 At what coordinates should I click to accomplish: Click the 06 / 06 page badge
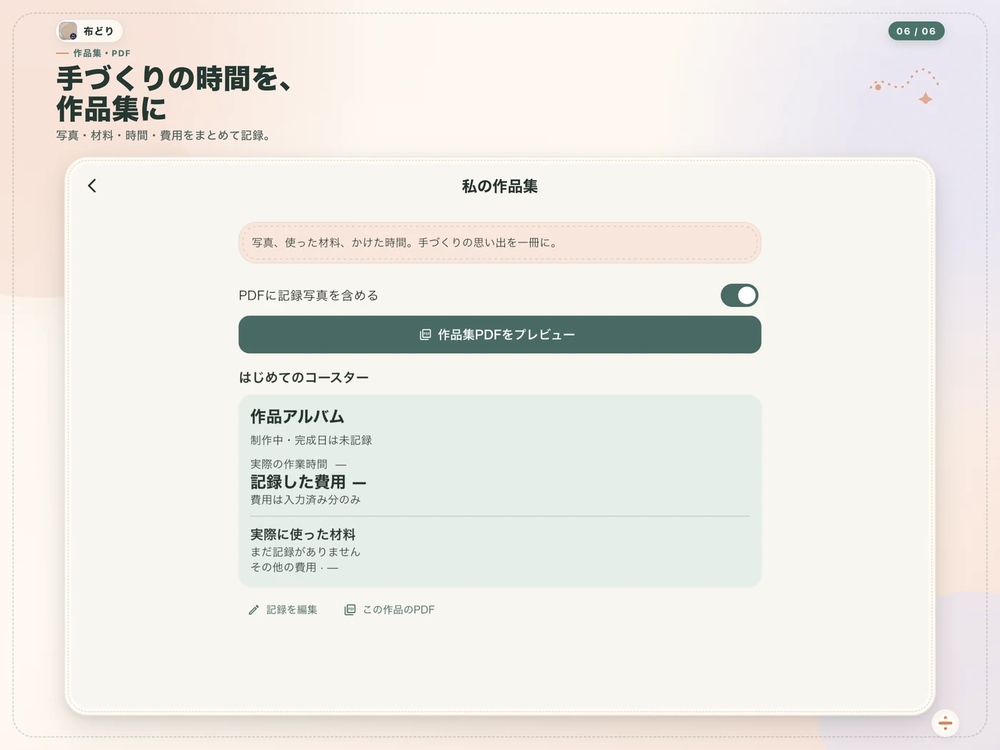coord(916,31)
